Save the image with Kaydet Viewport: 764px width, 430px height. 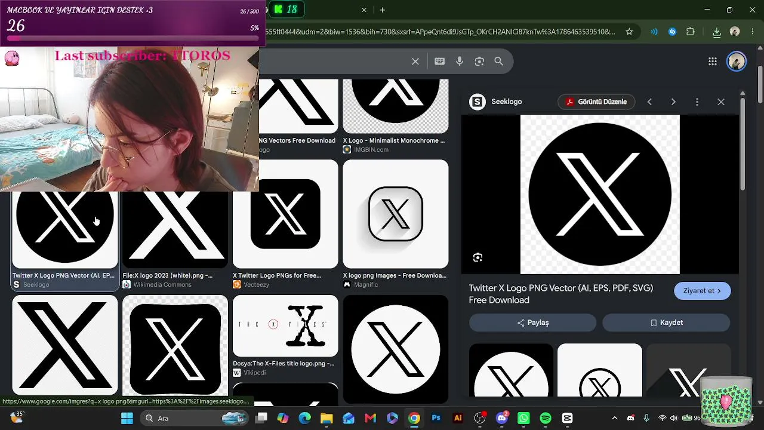click(666, 322)
